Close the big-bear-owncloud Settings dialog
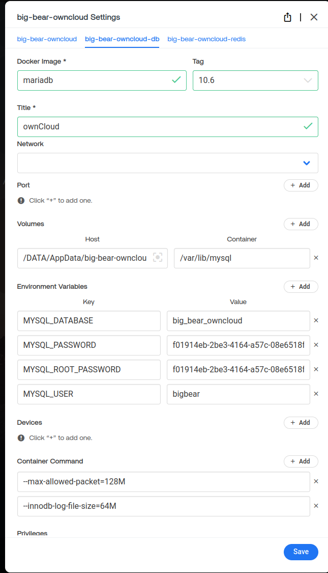This screenshot has width=328, height=573. click(x=314, y=17)
